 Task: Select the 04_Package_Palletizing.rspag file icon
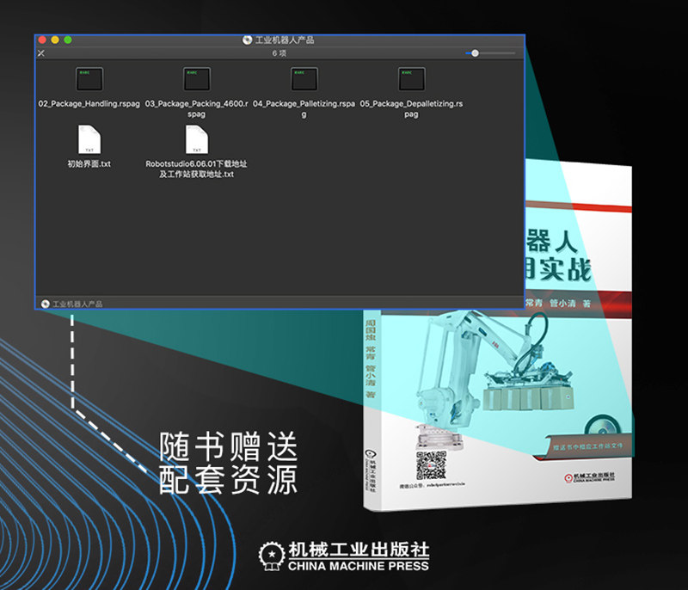click(x=304, y=79)
